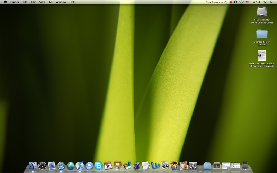Select the untitled folder on desktop
The width and height of the screenshot is (277, 173).
[x=262, y=34]
